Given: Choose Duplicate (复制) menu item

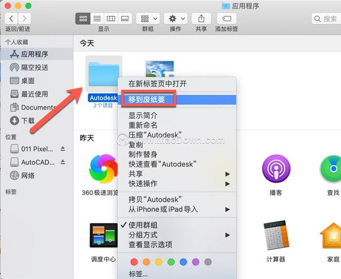Looking at the screenshot, I should pyautogui.click(x=177, y=145).
